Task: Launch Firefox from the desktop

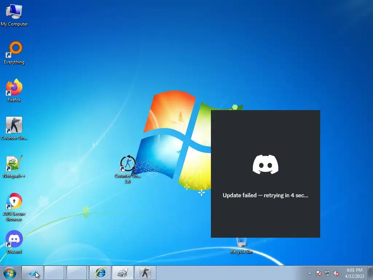Action: (14, 90)
